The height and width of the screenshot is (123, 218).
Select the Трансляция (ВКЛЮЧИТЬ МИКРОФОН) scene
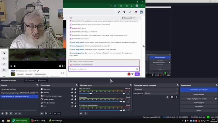coord(19,96)
